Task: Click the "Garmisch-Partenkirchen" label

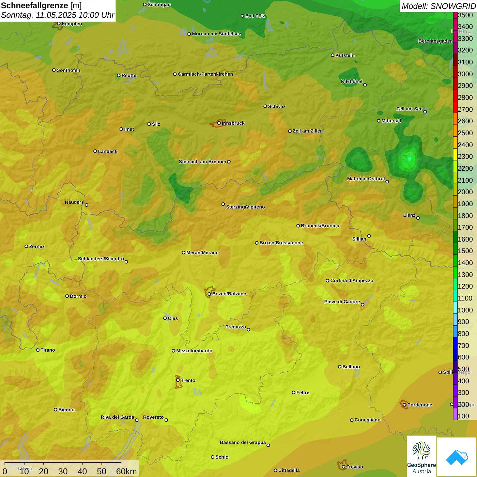Action: (205, 74)
